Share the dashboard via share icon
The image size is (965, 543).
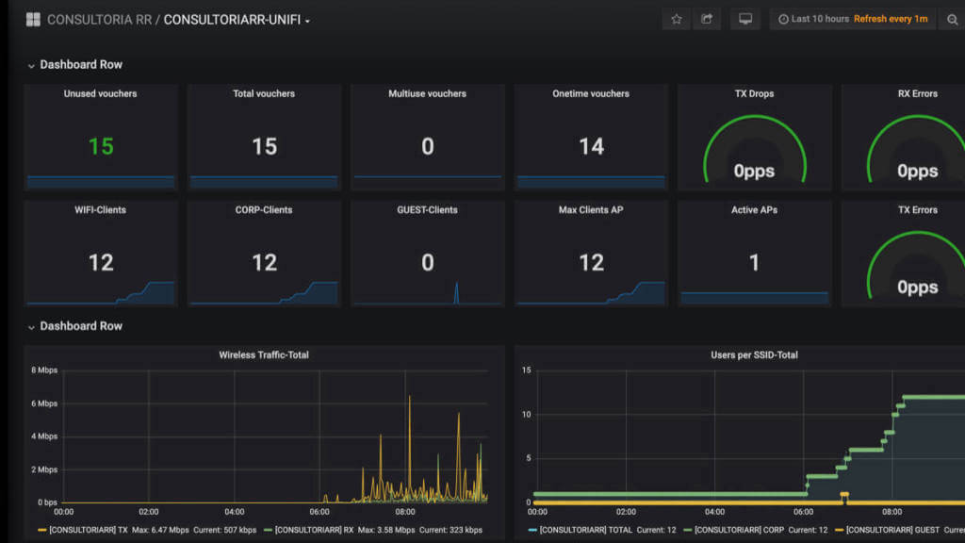pos(707,19)
